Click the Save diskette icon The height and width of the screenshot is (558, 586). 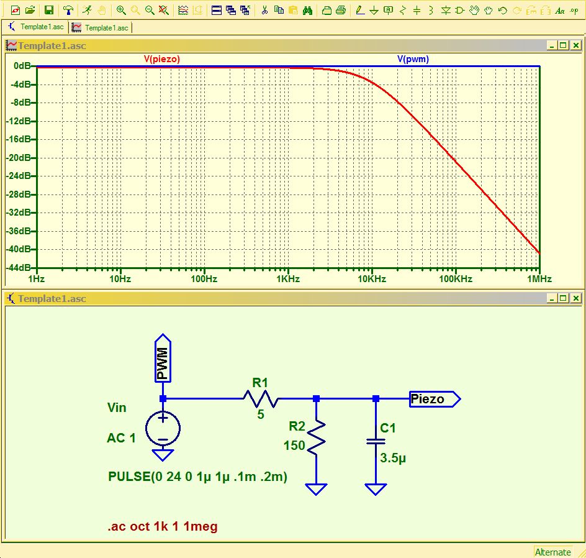48,10
